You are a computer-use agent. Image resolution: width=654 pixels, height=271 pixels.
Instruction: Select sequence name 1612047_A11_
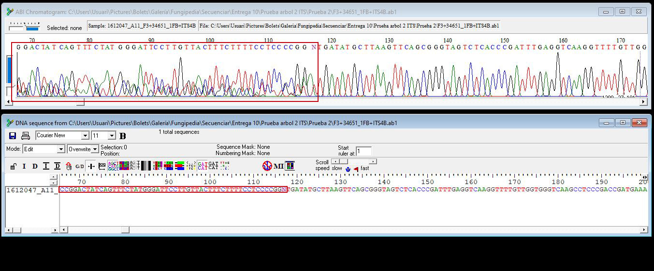coord(31,190)
